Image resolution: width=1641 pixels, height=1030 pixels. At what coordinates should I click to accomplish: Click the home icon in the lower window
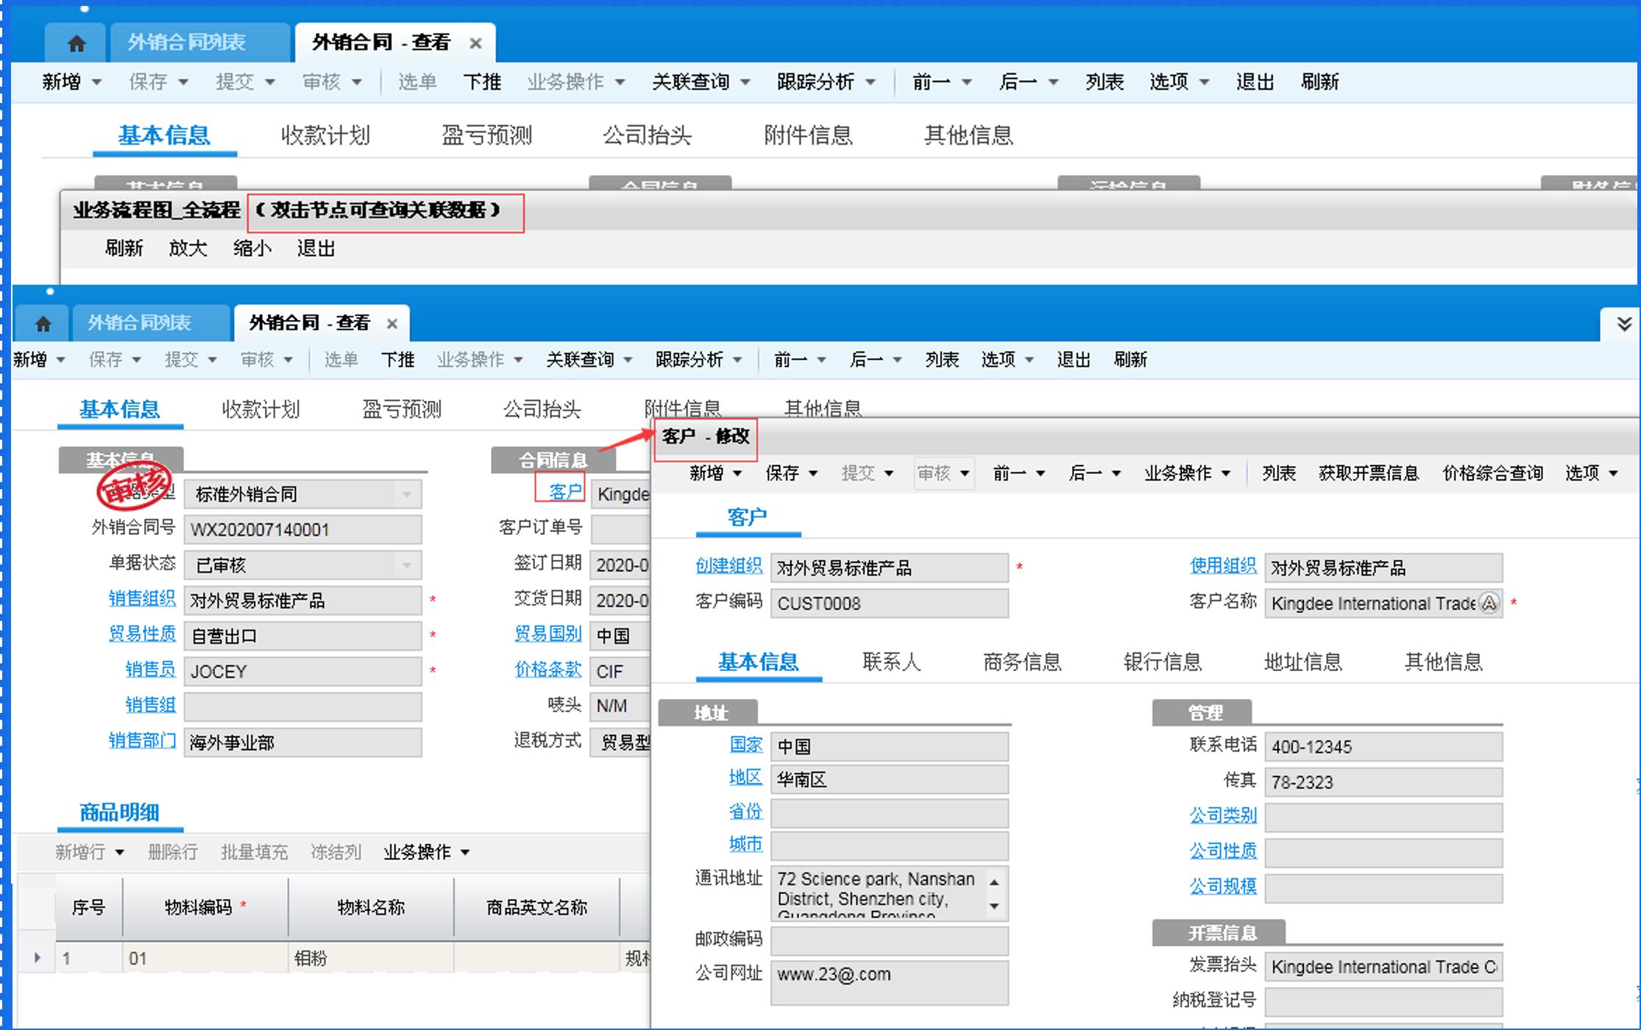click(x=43, y=324)
